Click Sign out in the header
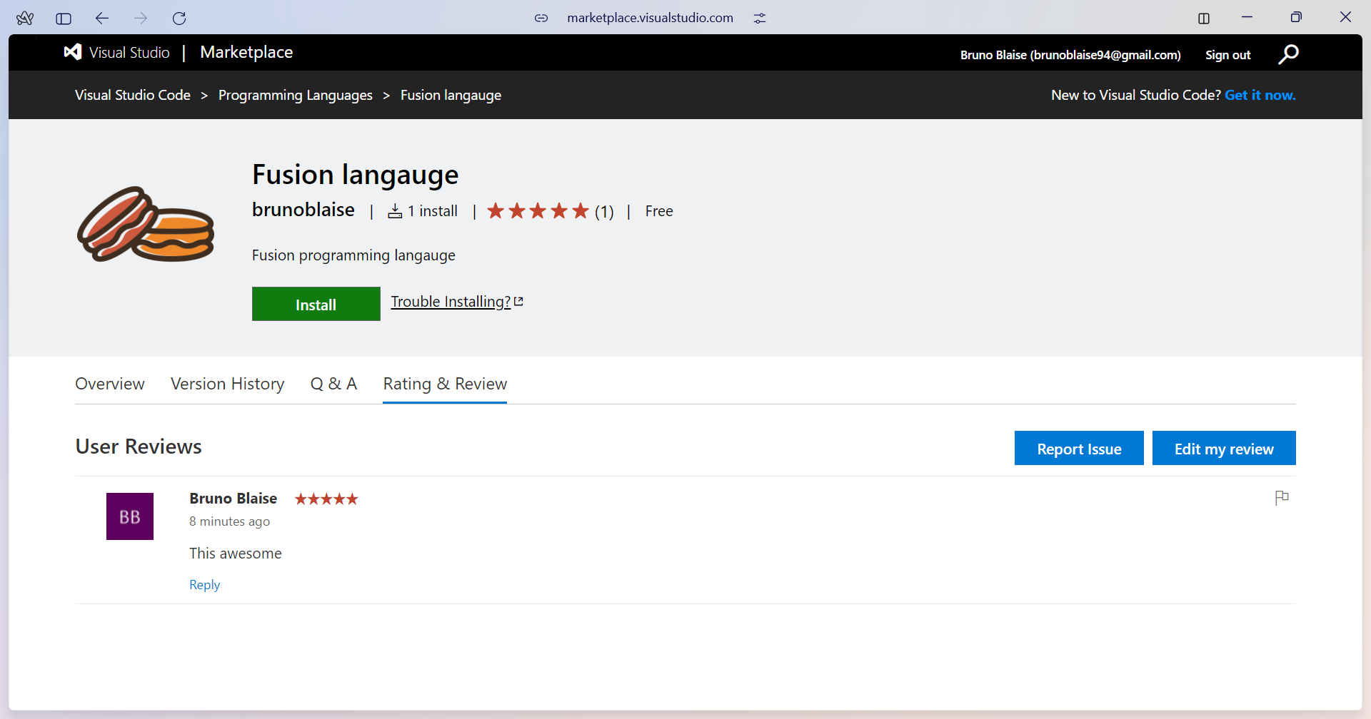Image resolution: width=1371 pixels, height=719 pixels. click(x=1227, y=55)
